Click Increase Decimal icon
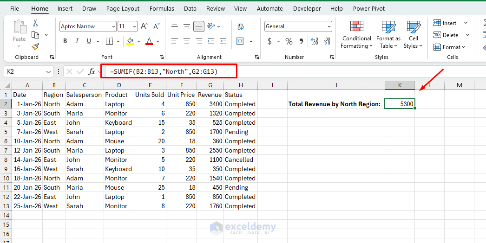 (314, 41)
